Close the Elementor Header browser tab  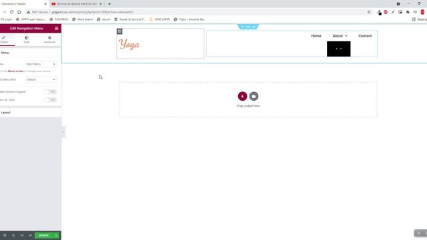45,4
